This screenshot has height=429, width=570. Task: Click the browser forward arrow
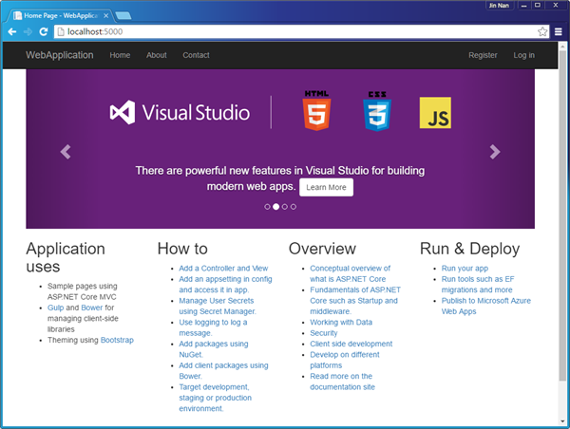click(28, 32)
